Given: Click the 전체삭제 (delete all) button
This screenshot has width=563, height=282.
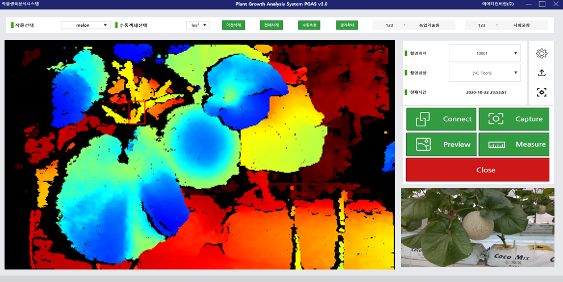Looking at the screenshot, I should pos(271,25).
